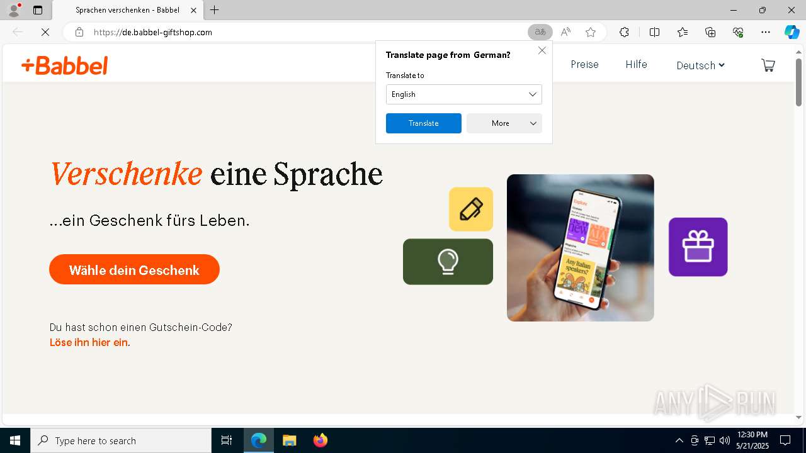Activate Read aloud icon
Image resolution: width=806 pixels, height=453 pixels.
(x=565, y=32)
